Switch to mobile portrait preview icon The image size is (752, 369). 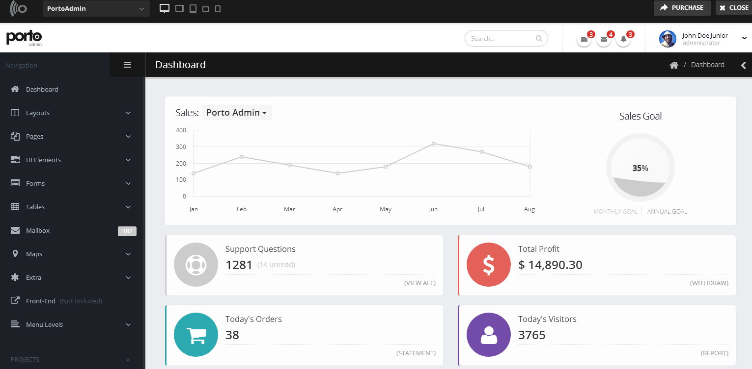[218, 9]
